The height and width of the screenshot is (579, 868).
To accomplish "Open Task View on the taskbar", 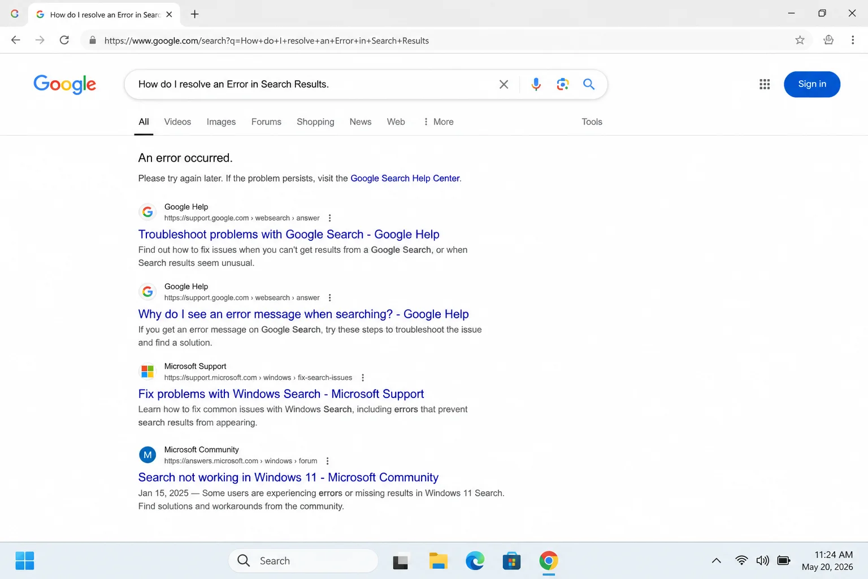I will click(401, 561).
